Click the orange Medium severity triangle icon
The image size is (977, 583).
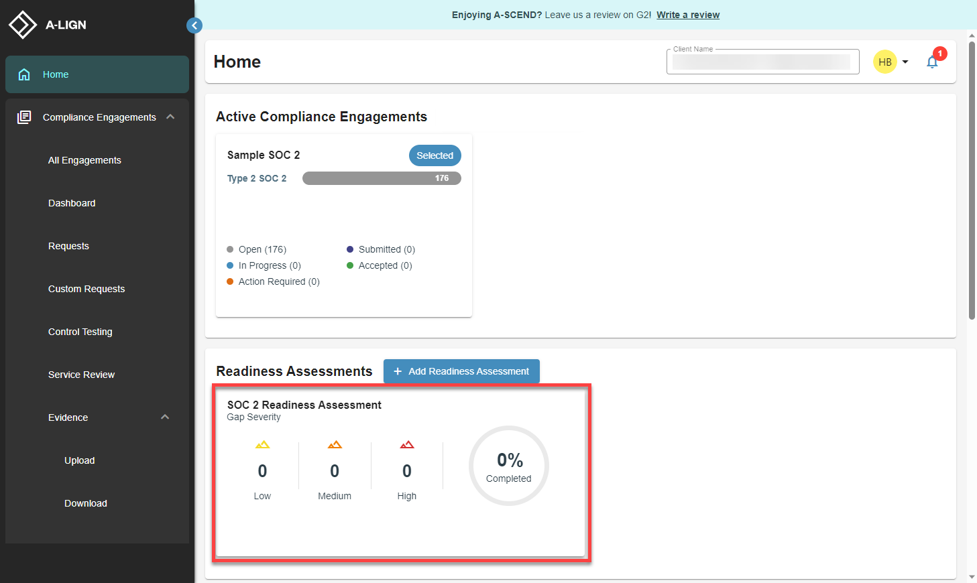pos(335,444)
